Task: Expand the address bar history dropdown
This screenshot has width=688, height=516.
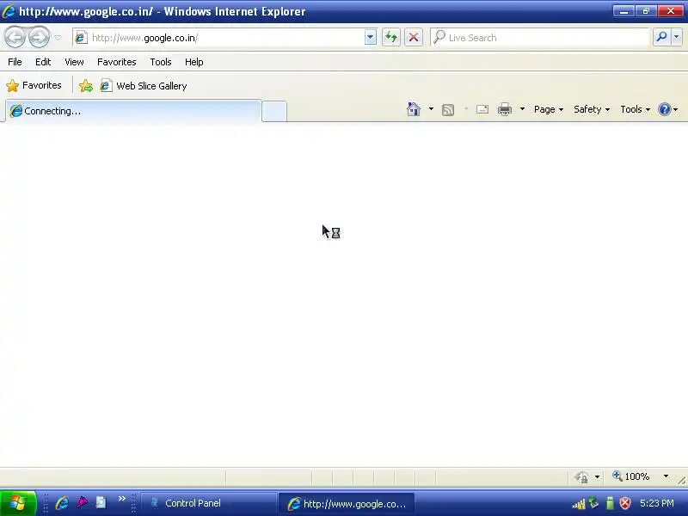Action: pos(371,38)
